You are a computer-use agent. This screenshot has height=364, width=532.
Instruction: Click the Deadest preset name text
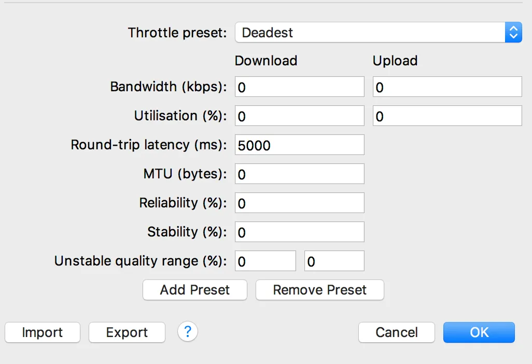coord(268,33)
